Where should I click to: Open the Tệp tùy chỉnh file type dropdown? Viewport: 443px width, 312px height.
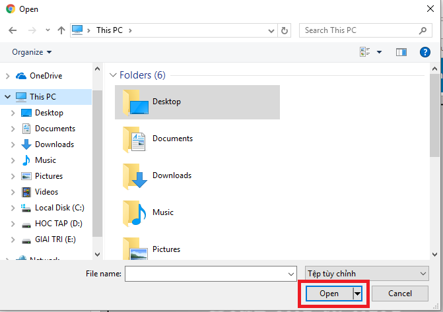pos(366,274)
